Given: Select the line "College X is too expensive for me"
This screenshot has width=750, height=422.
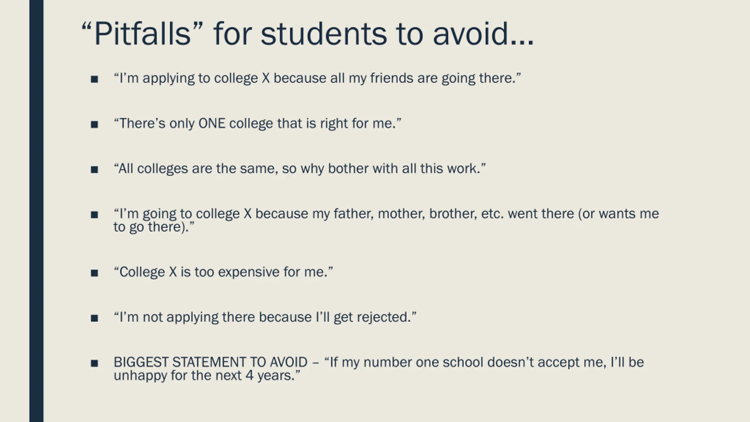Looking at the screenshot, I should pyautogui.click(x=223, y=272).
